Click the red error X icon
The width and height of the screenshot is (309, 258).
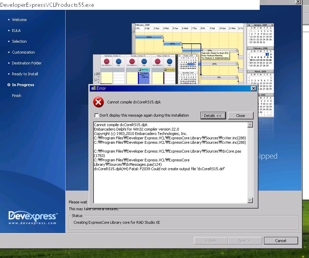[99, 102]
